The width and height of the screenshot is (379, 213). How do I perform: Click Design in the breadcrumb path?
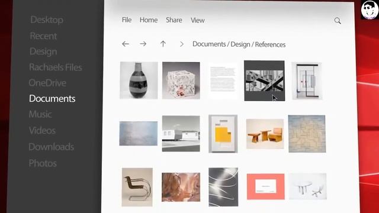click(x=240, y=44)
